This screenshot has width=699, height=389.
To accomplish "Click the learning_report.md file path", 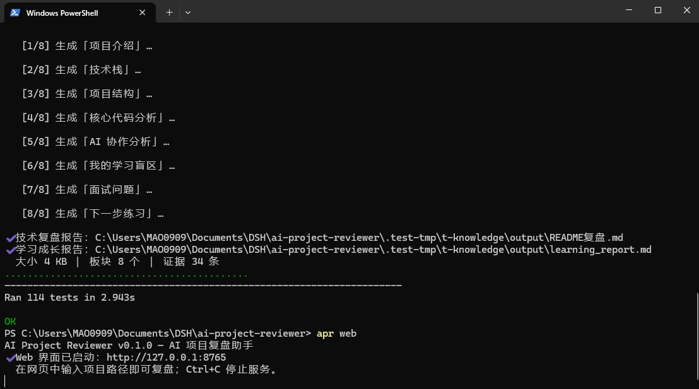I will tap(373, 250).
